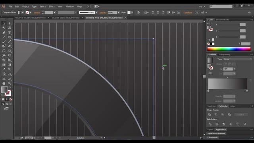
Task: Click the Unite shape mode icon
Action: tap(209, 115)
